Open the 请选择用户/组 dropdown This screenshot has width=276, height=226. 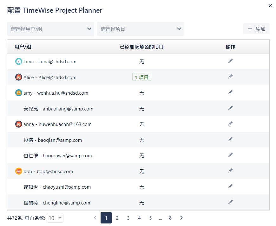(51, 29)
